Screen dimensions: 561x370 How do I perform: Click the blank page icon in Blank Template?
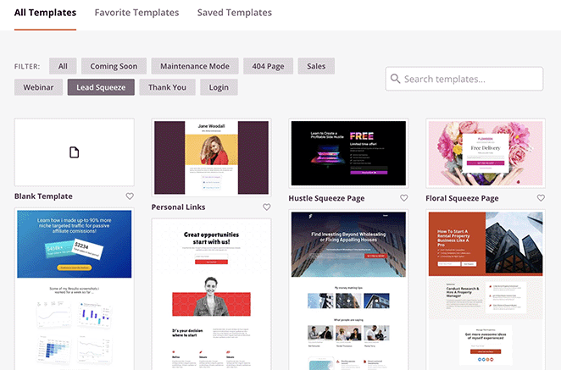(x=74, y=152)
